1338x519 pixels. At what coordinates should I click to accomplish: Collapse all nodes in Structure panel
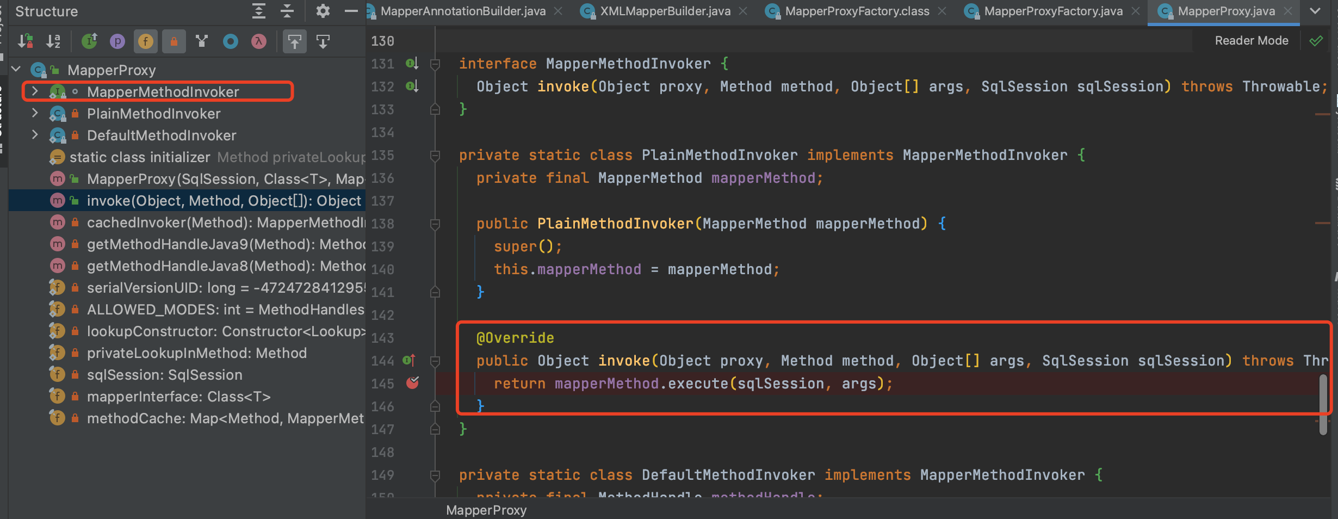(x=287, y=11)
